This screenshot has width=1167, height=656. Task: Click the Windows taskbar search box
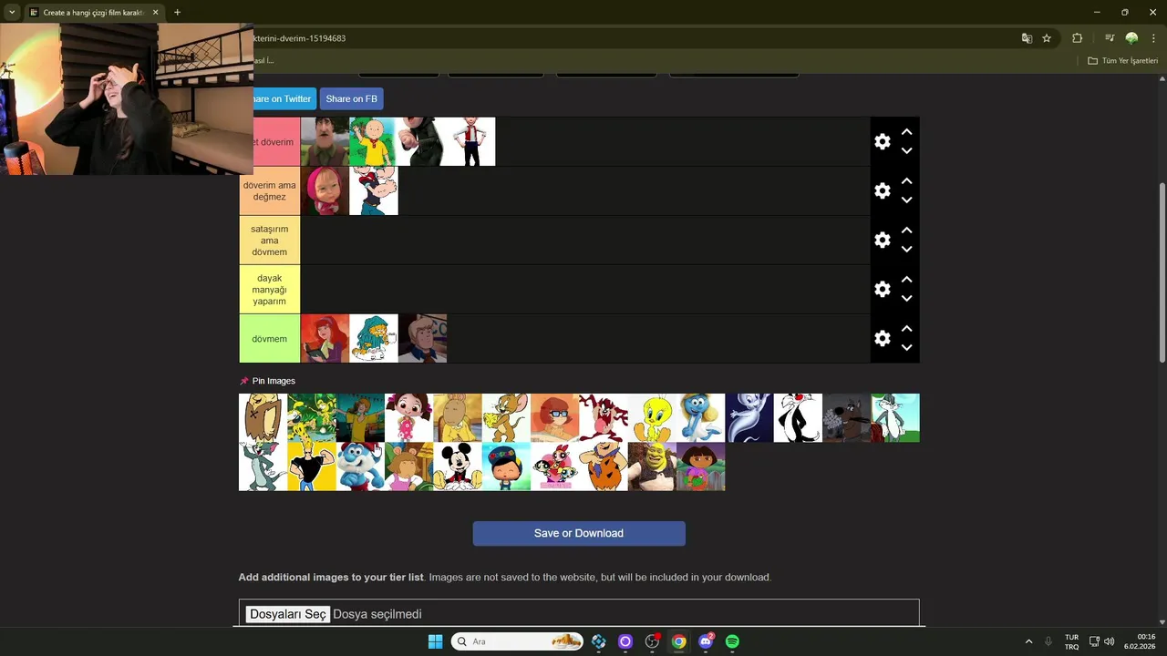[517, 641]
